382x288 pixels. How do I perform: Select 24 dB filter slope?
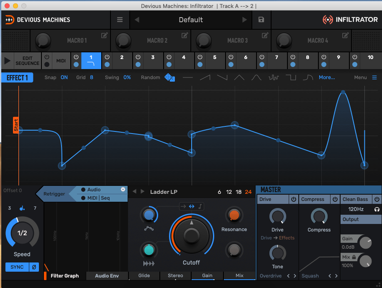click(248, 192)
